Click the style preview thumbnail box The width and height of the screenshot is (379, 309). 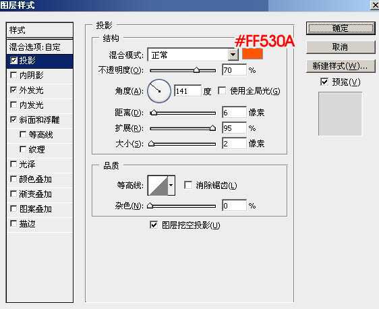(x=340, y=113)
